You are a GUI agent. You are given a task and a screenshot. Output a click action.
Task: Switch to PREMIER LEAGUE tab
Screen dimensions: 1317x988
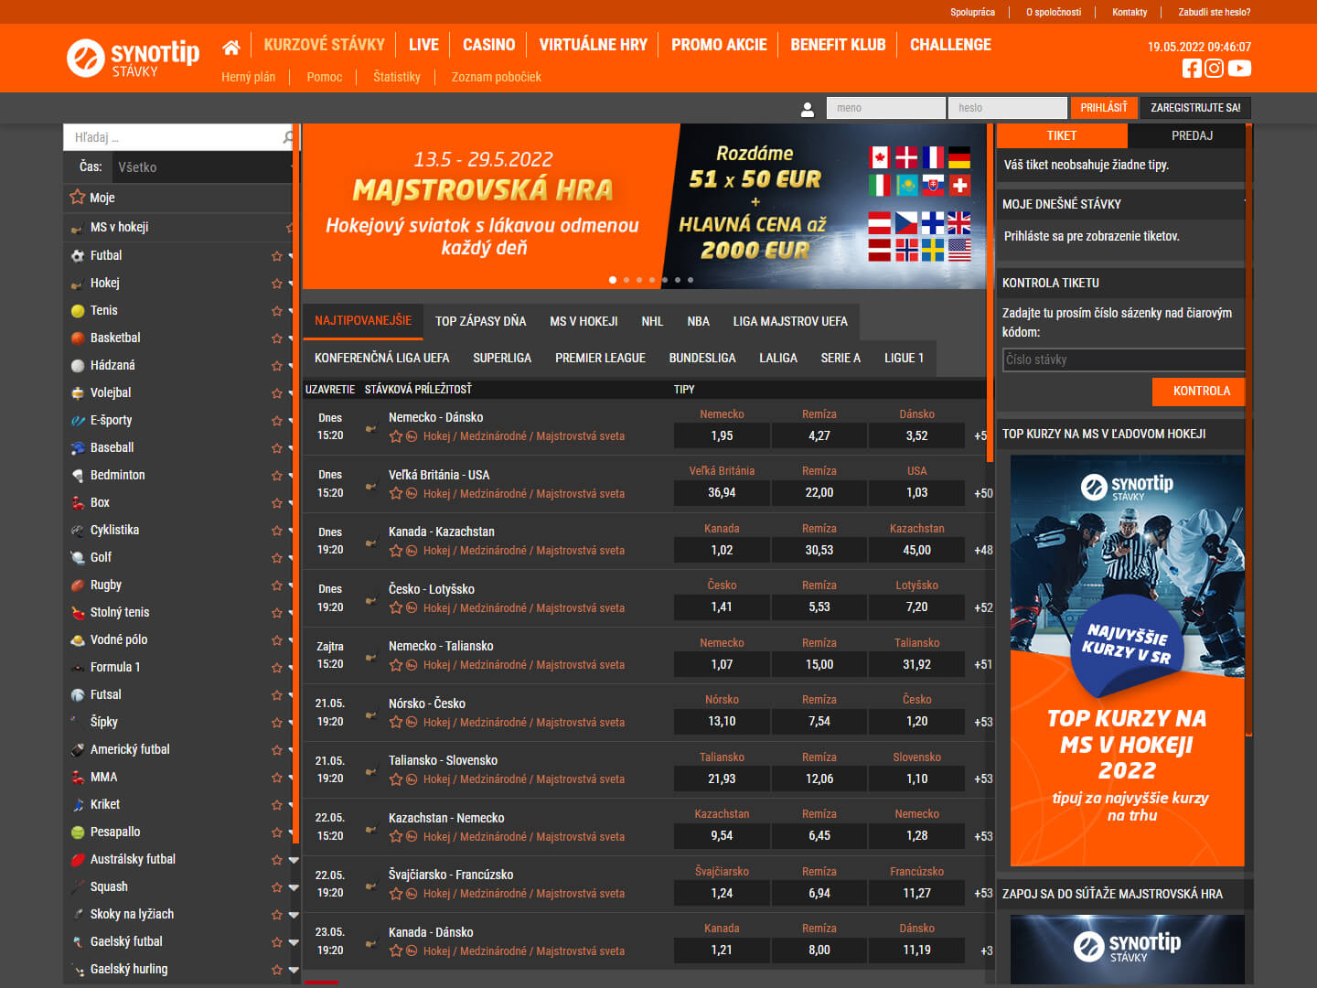coord(600,358)
